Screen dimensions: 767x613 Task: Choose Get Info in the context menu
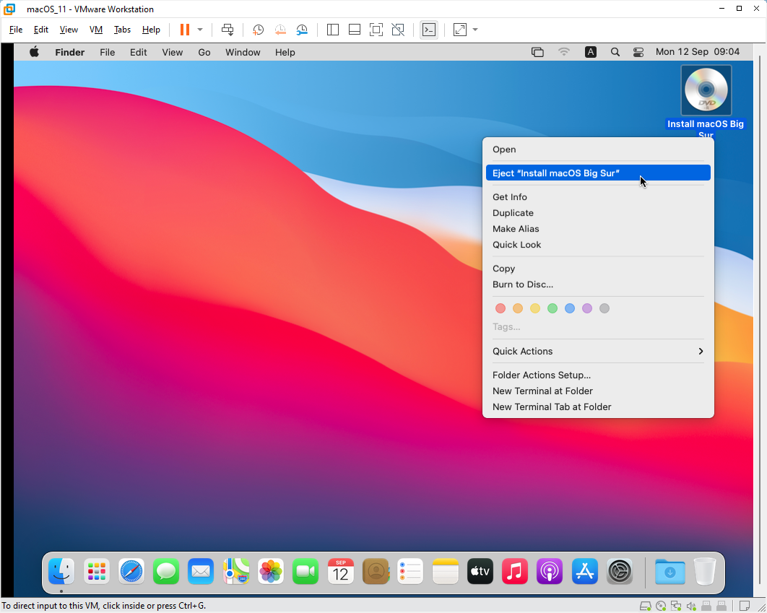click(x=598, y=197)
